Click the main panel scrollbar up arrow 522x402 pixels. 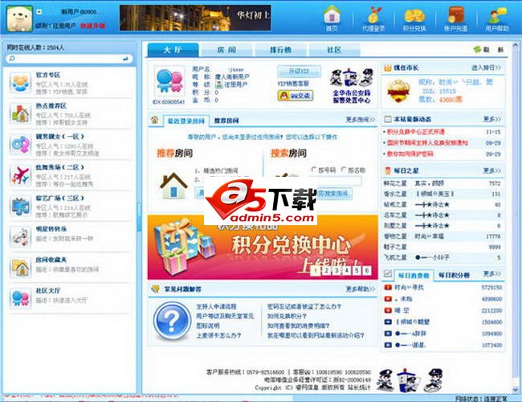(x=516, y=45)
